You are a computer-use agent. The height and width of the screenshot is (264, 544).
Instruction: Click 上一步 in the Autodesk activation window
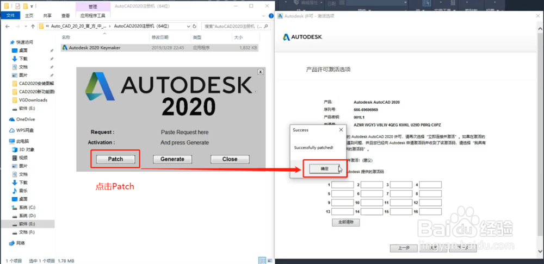click(x=404, y=248)
